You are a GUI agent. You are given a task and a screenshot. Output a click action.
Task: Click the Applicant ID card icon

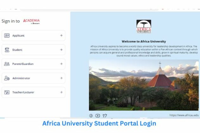(7, 35)
